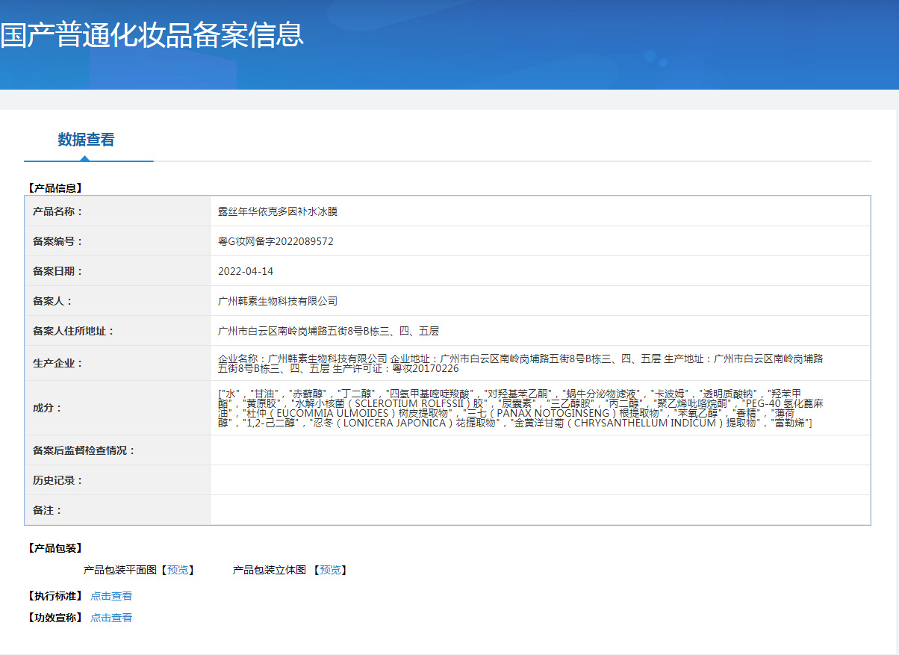The width and height of the screenshot is (899, 655).
Task: Select the filing number 粤G妆网备字2022089572
Action: tap(276, 241)
